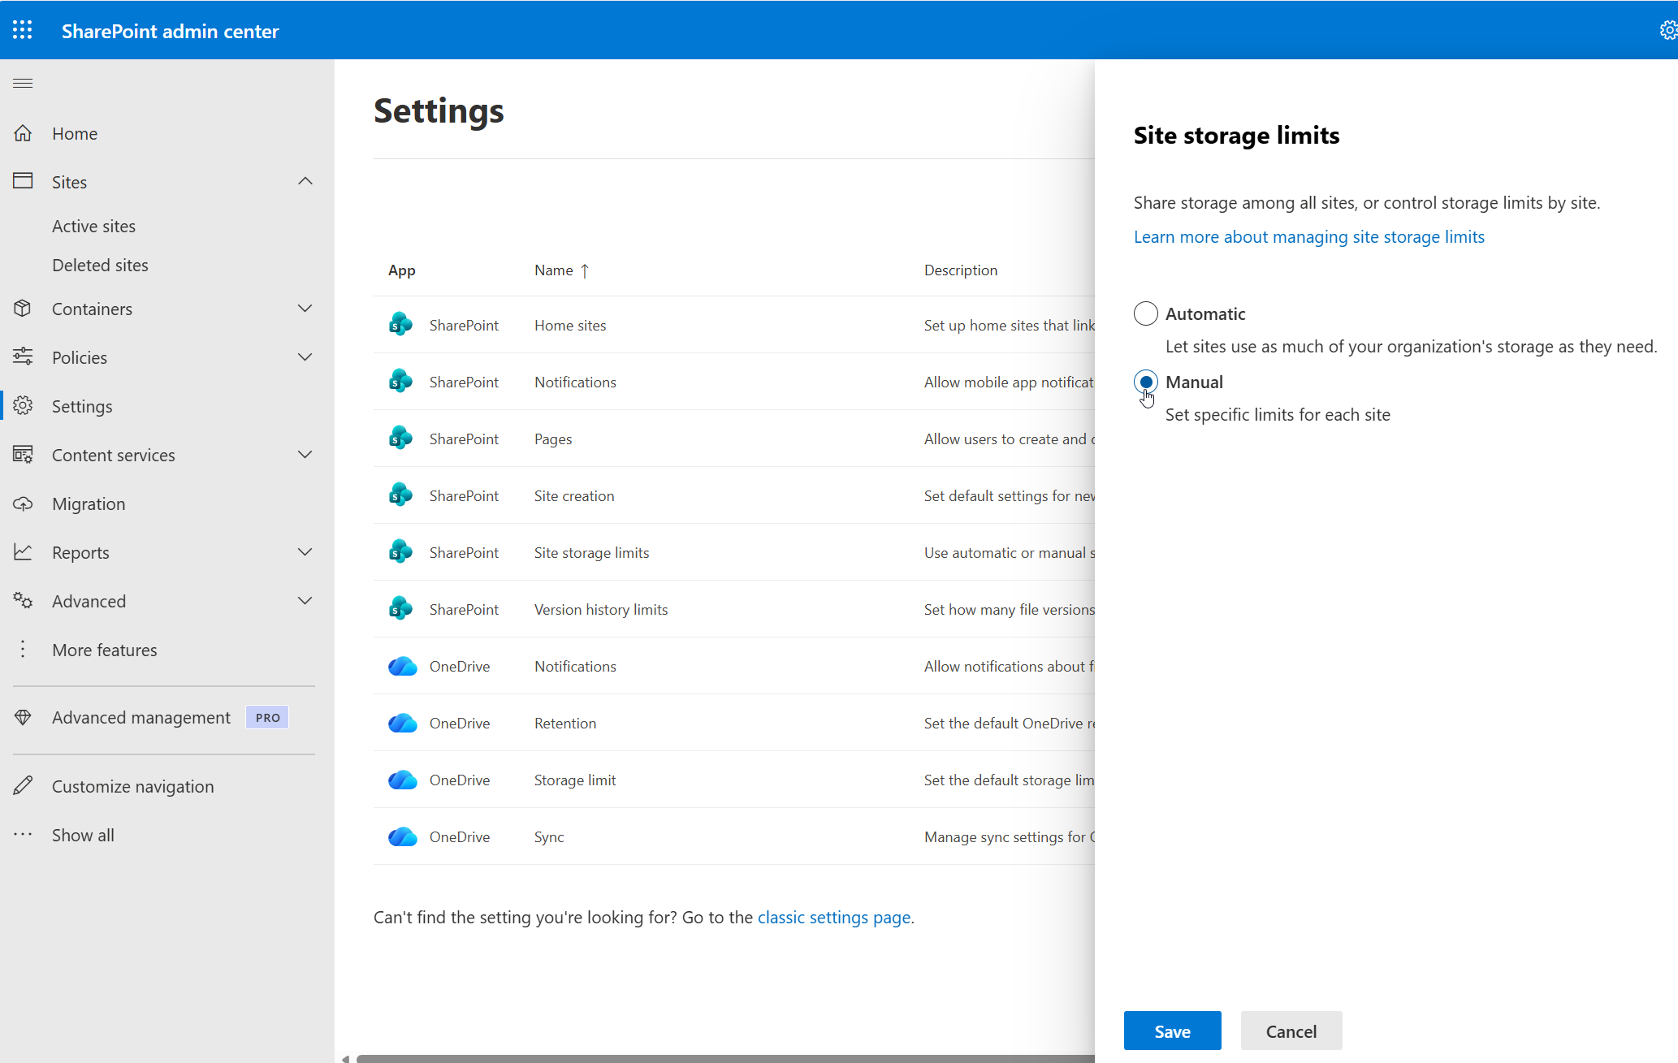Click the Advanced management diamond icon
The image size is (1678, 1063).
tap(23, 718)
